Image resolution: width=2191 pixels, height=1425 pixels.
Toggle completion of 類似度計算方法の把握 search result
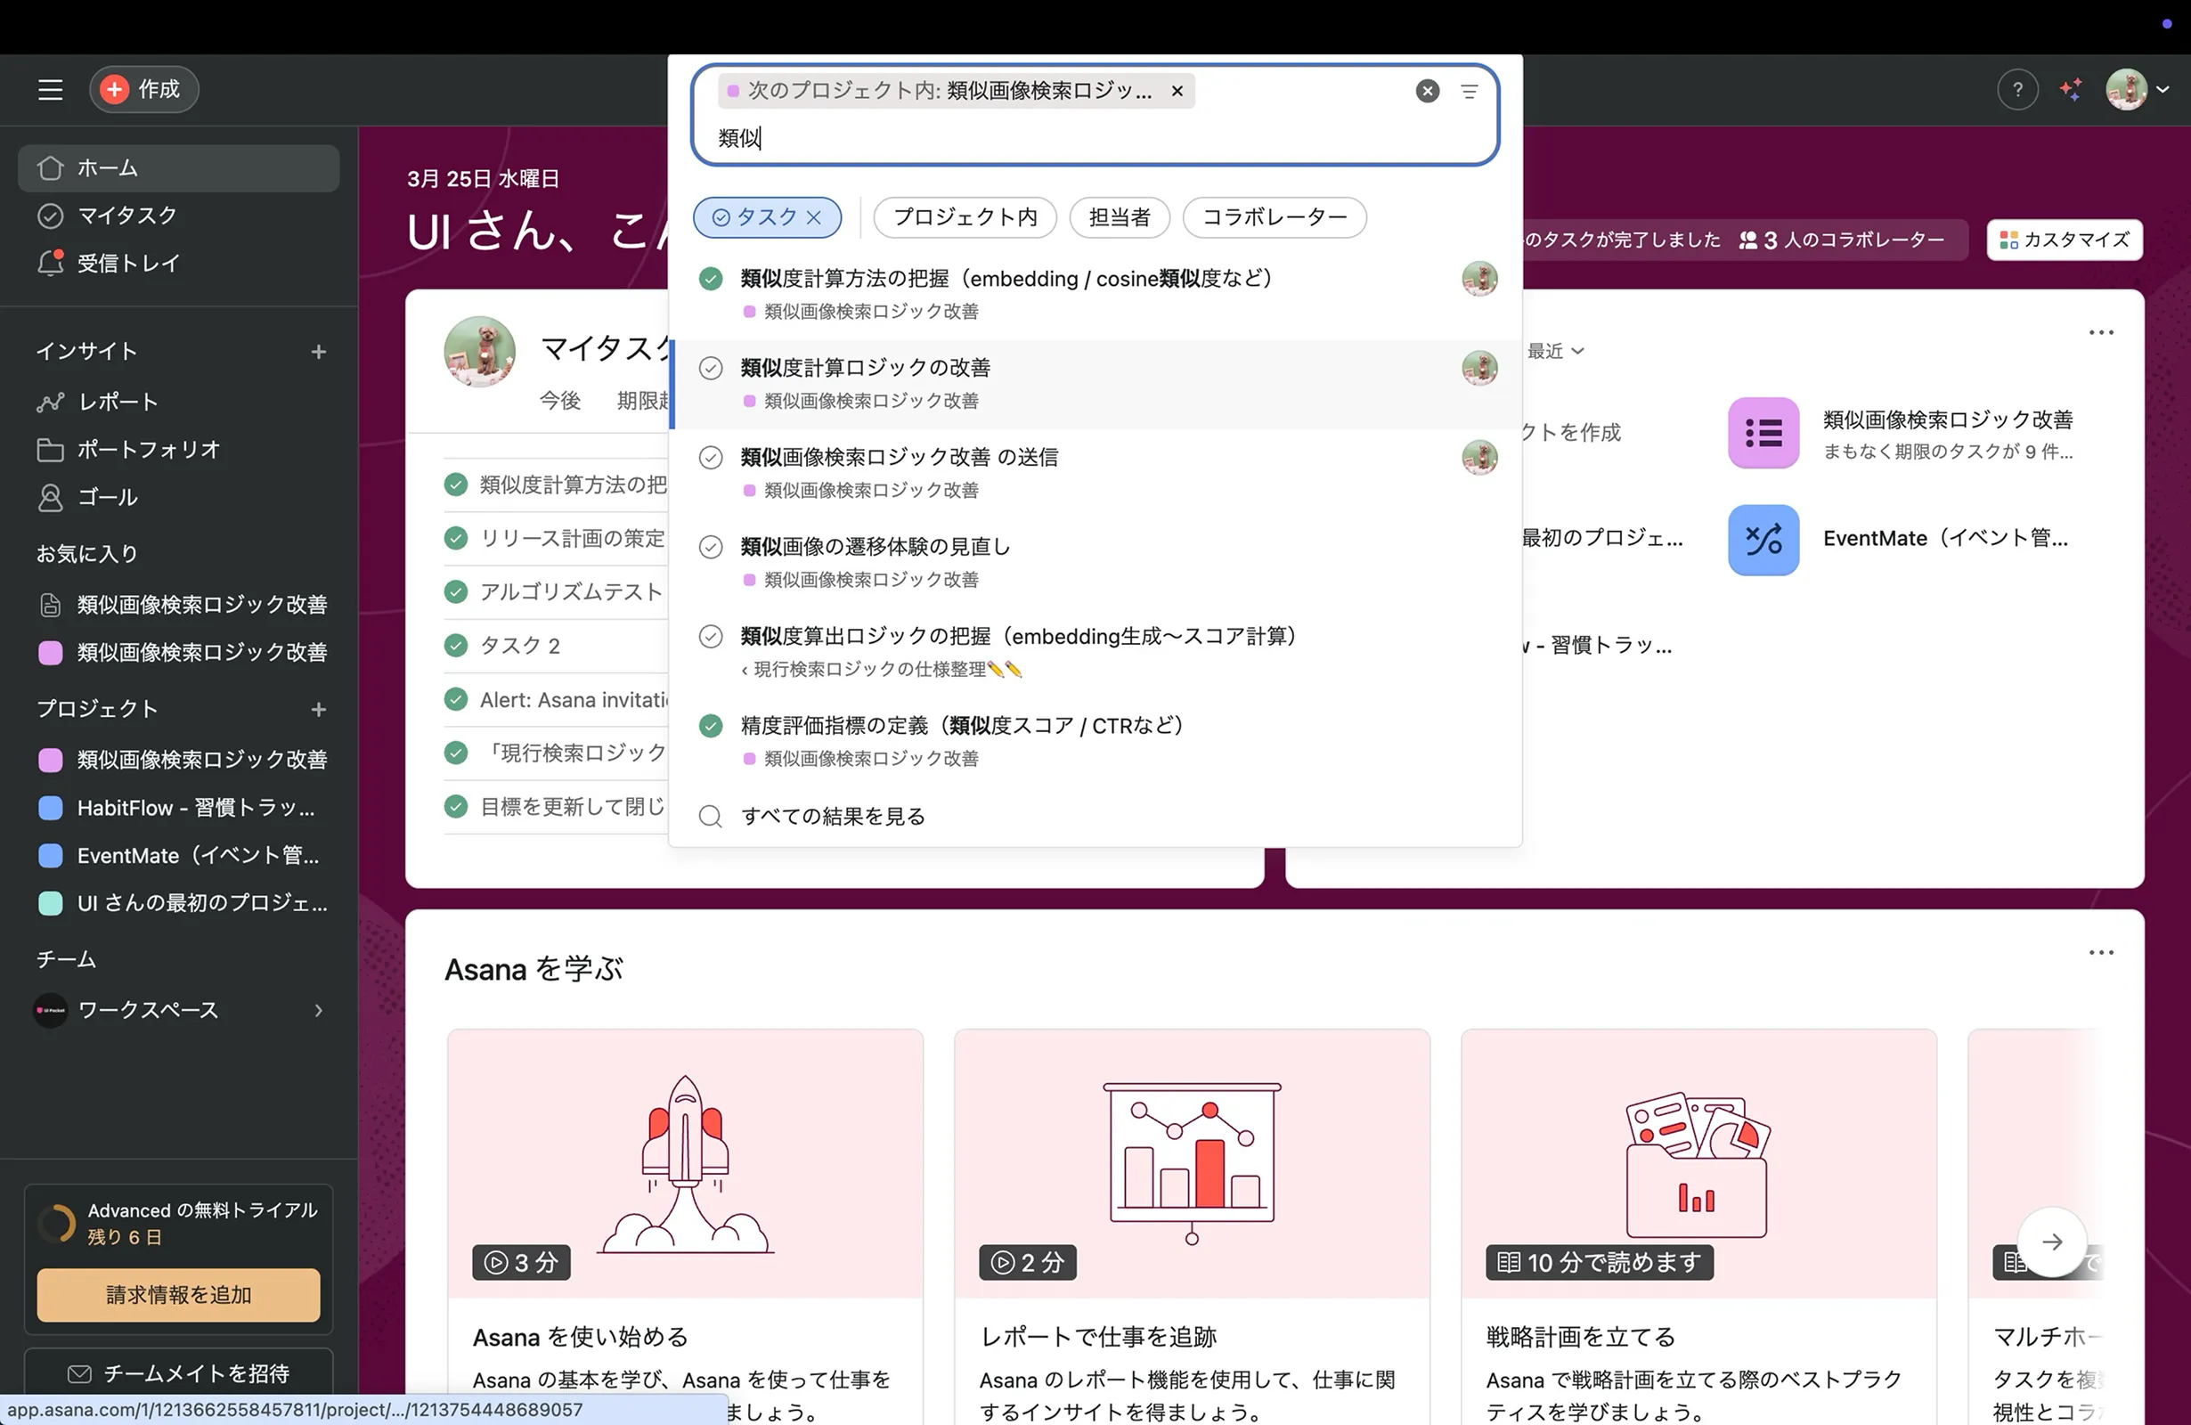[711, 279]
